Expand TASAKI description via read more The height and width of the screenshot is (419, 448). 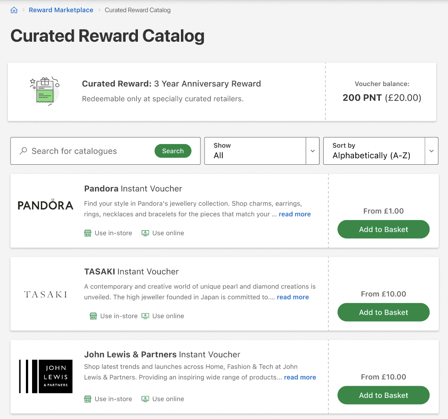293,297
